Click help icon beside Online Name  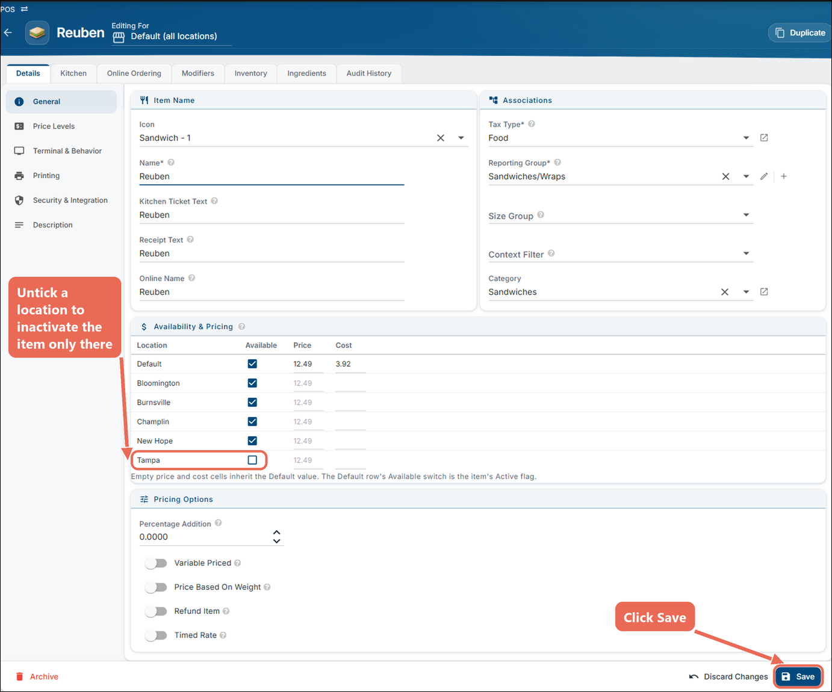click(x=191, y=278)
